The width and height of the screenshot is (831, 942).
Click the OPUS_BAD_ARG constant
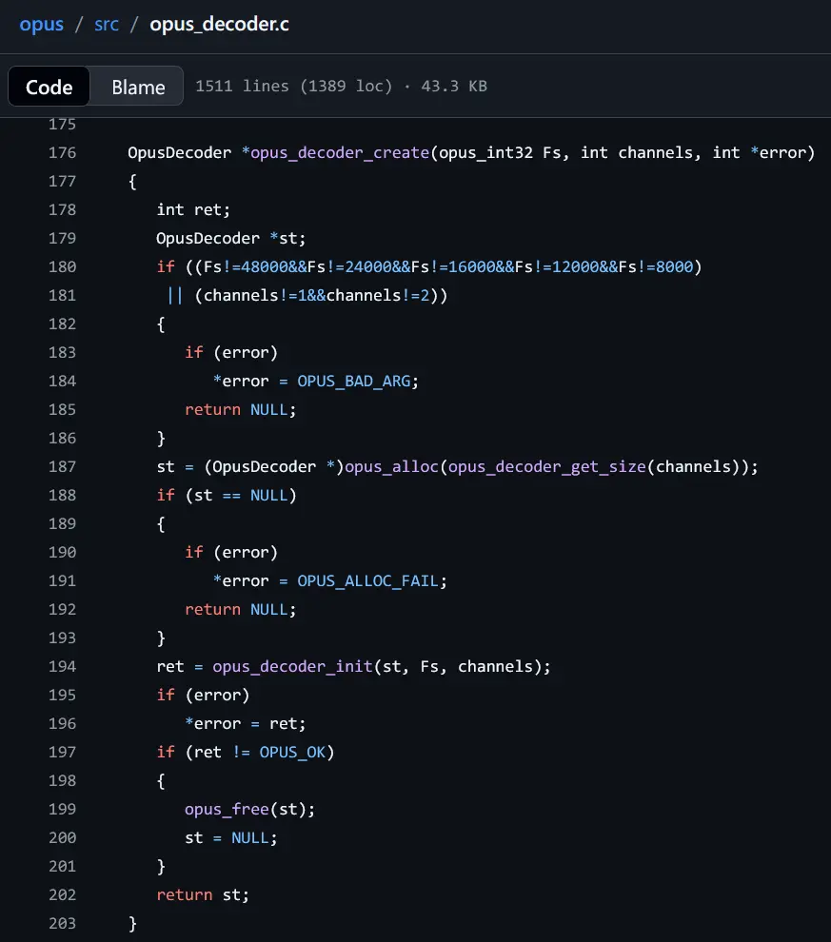point(352,381)
